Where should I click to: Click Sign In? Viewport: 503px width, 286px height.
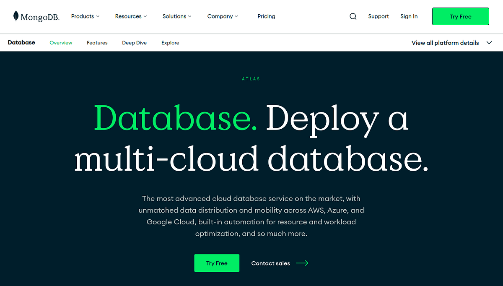coord(409,16)
